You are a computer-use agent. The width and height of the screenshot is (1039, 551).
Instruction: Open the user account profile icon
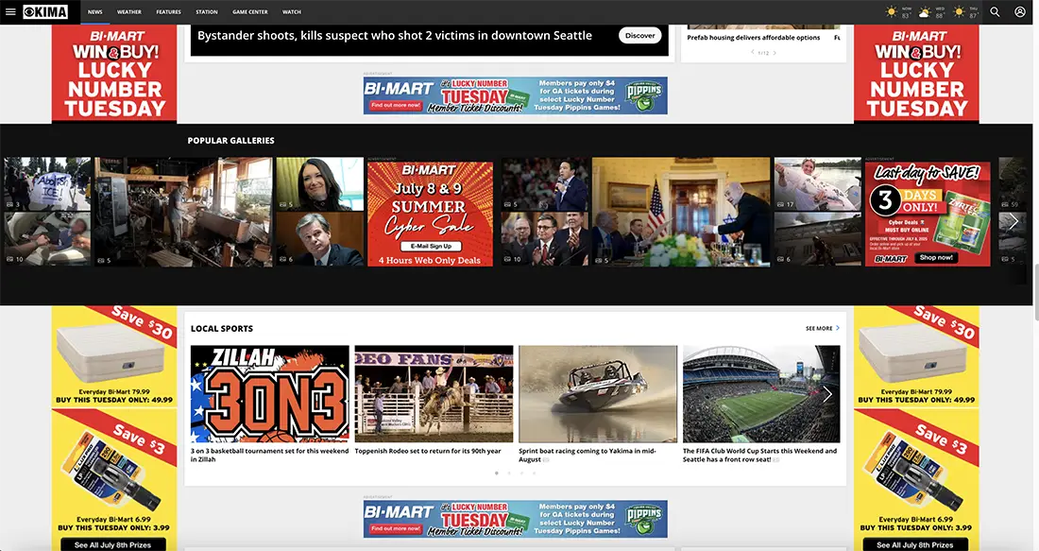point(1020,12)
